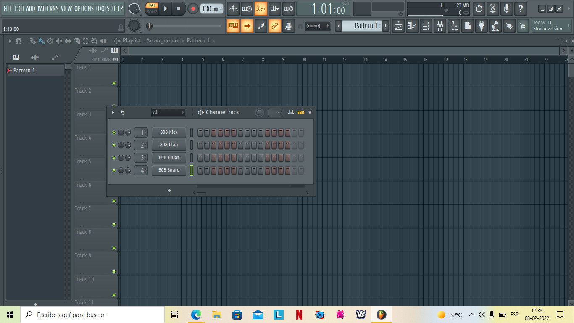Toggle the Track 1 mute light

114,83
